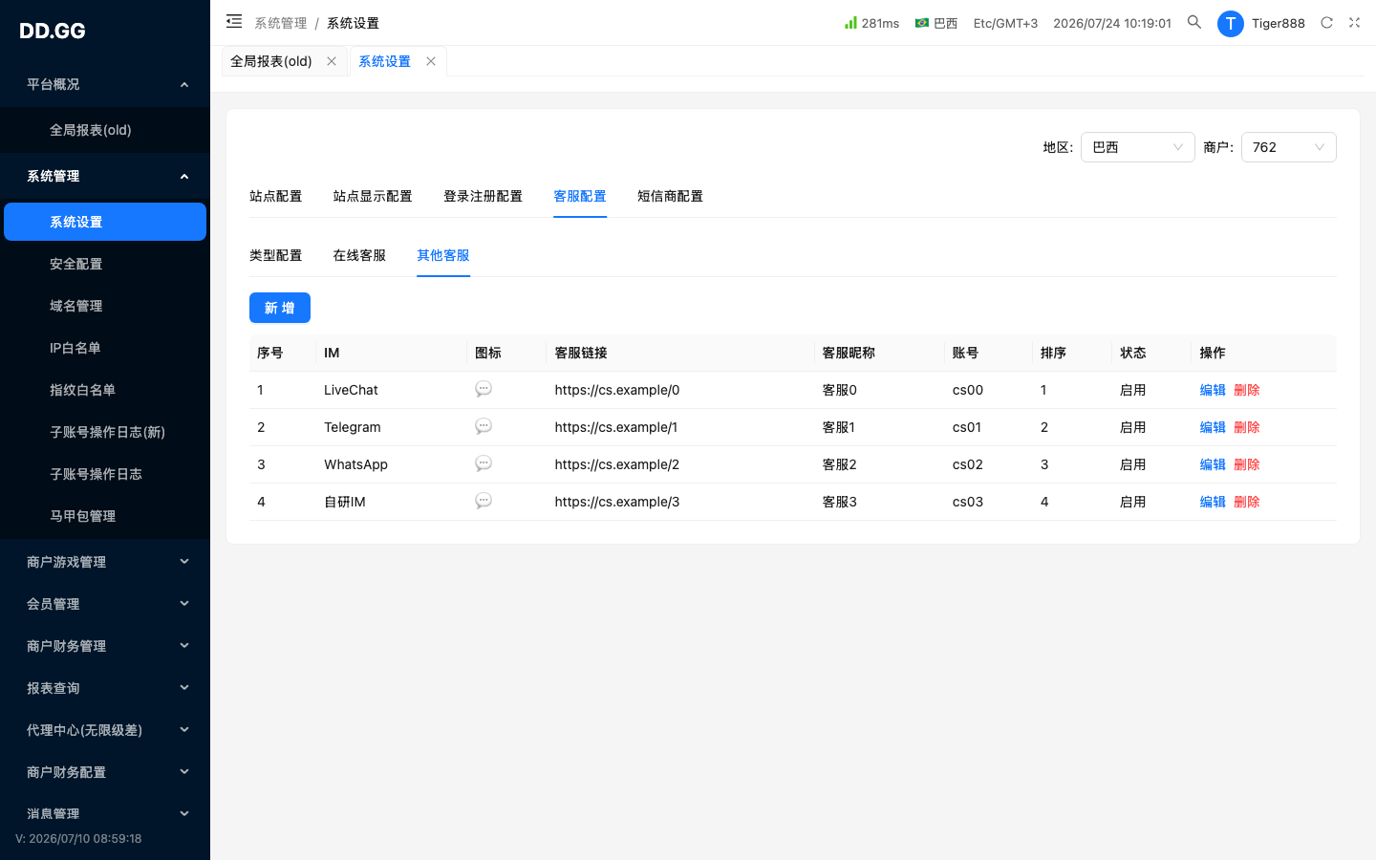Switch to the 站点配置 tab
1376x860 pixels.
[275, 196]
